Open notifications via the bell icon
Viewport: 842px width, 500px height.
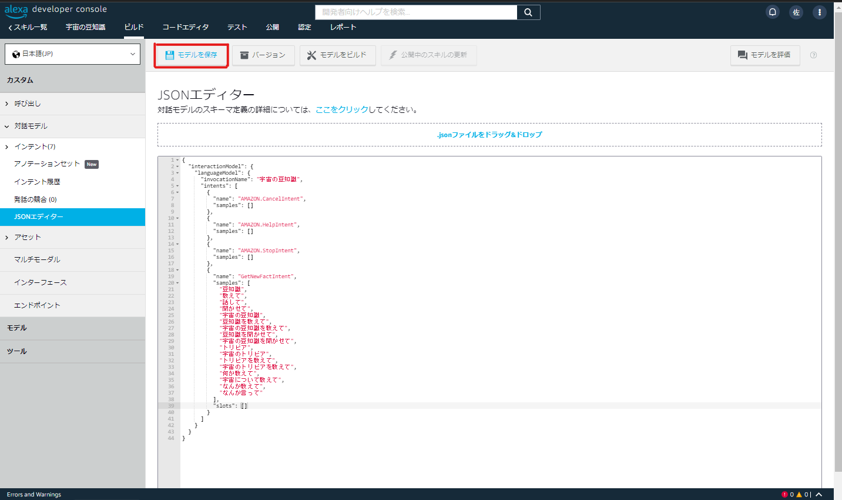[773, 12]
